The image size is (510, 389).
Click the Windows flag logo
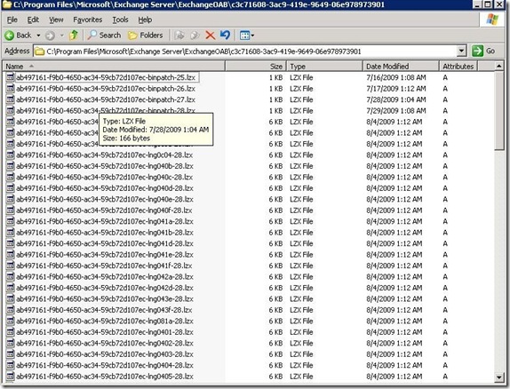point(492,20)
